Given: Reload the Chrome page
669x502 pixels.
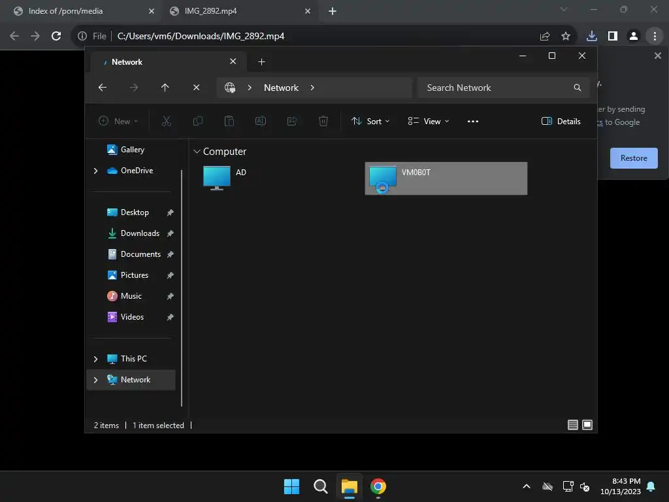Looking at the screenshot, I should [56, 36].
